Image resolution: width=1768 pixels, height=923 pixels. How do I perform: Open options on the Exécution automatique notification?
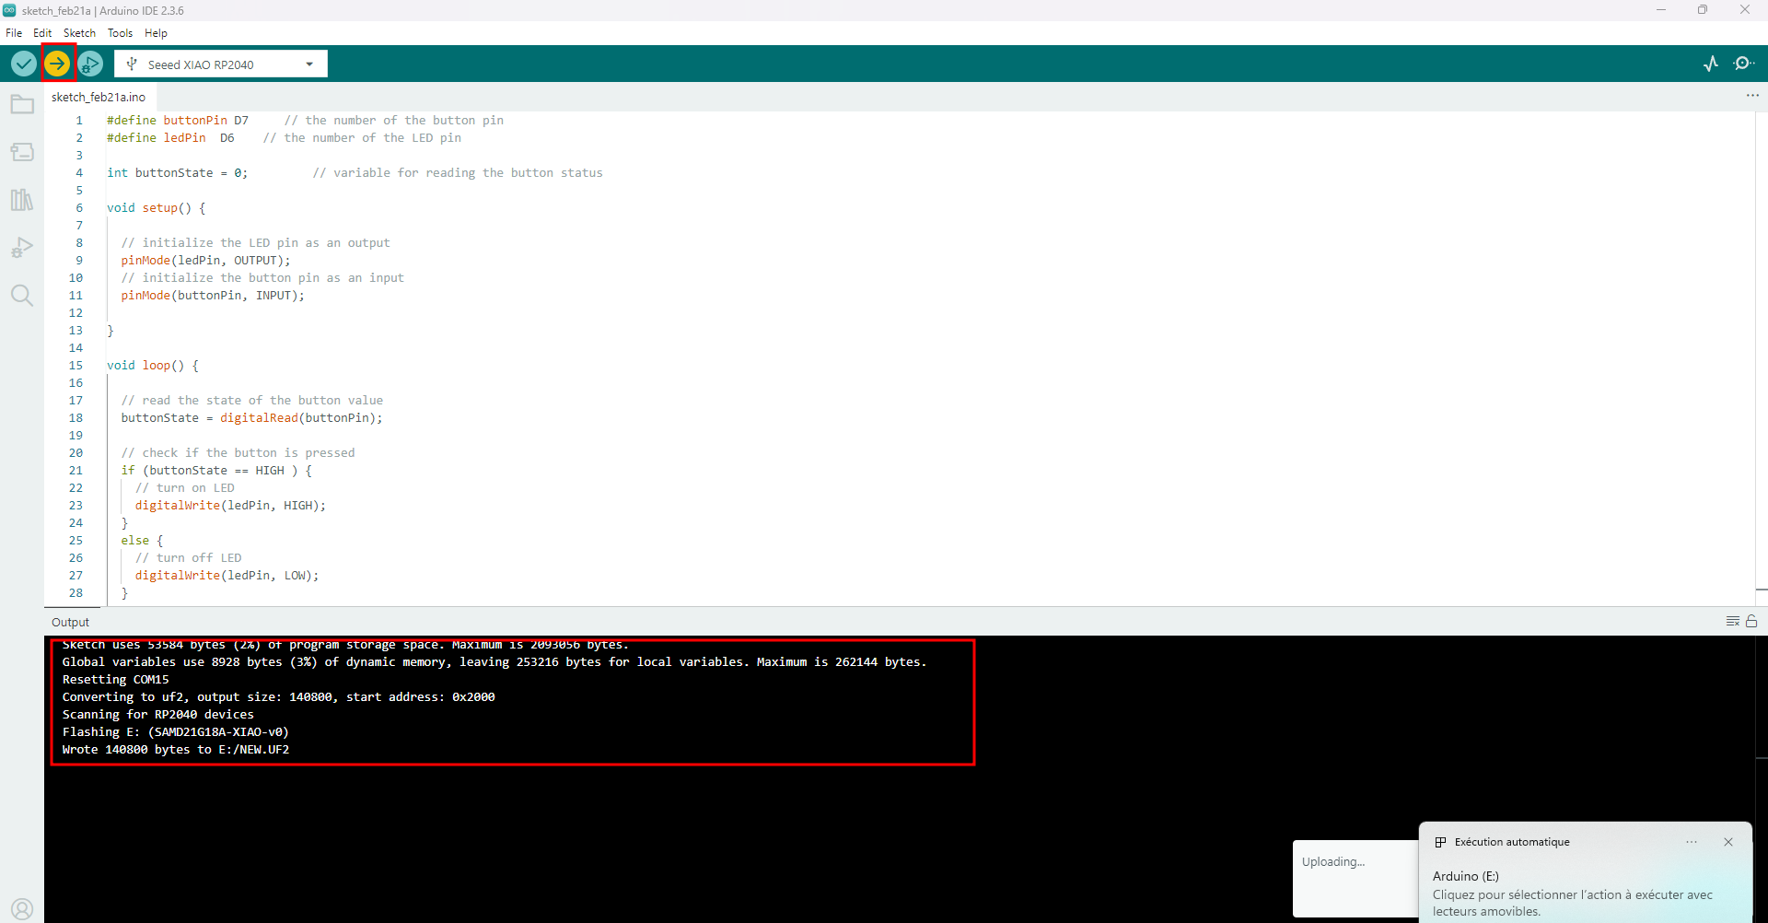pos(1692,842)
